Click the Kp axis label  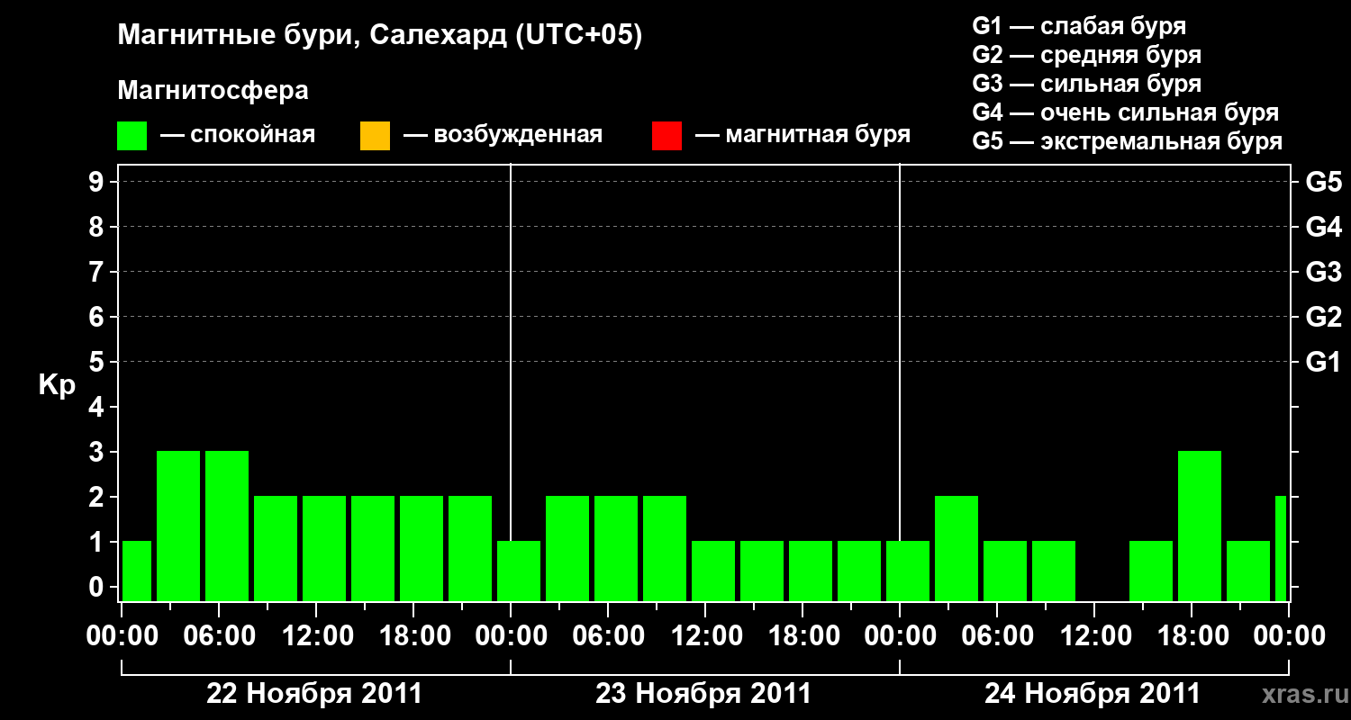click(x=57, y=386)
